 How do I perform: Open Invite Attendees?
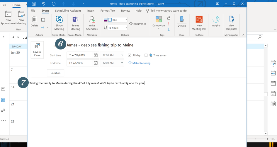point(92,23)
